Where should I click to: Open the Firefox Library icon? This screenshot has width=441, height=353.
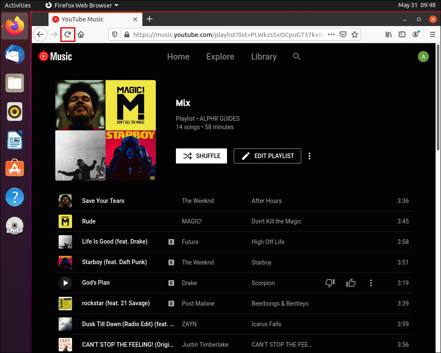pyautogui.click(x=389, y=34)
